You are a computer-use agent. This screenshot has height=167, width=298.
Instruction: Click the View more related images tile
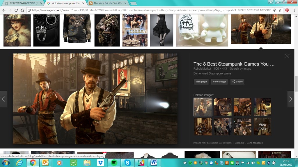pyautogui.click(x=262, y=126)
